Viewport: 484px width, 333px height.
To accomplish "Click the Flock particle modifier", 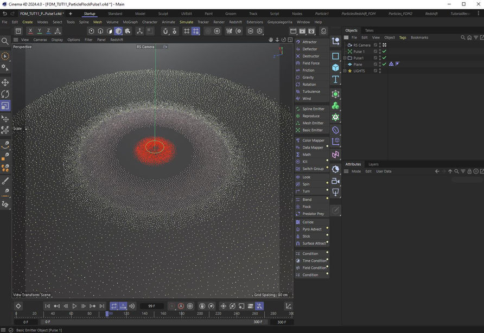I will (x=307, y=207).
